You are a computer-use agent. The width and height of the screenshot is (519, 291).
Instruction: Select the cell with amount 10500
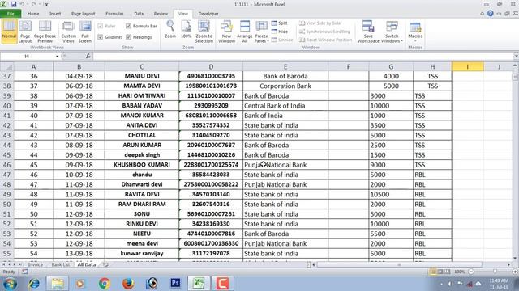click(x=391, y=194)
